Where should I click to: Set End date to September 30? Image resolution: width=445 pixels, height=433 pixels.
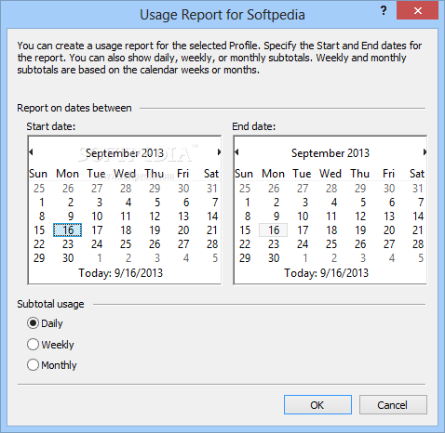[274, 258]
